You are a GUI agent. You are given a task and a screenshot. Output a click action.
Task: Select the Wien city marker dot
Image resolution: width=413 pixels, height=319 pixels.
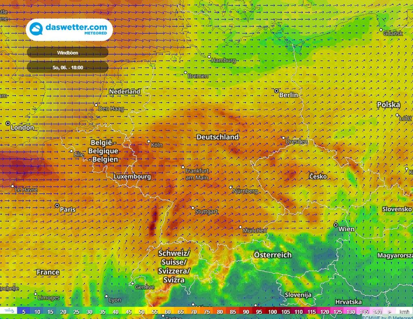336,225
